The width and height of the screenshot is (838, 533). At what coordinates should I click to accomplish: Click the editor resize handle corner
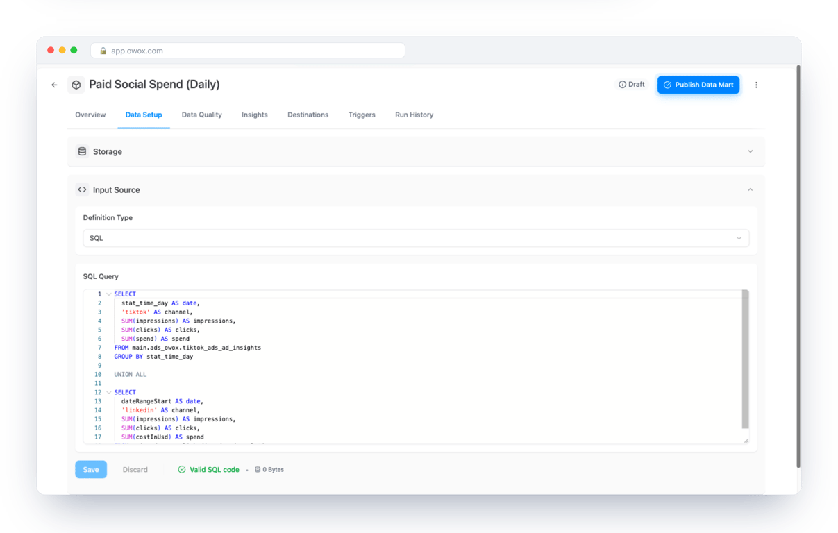coord(746,440)
